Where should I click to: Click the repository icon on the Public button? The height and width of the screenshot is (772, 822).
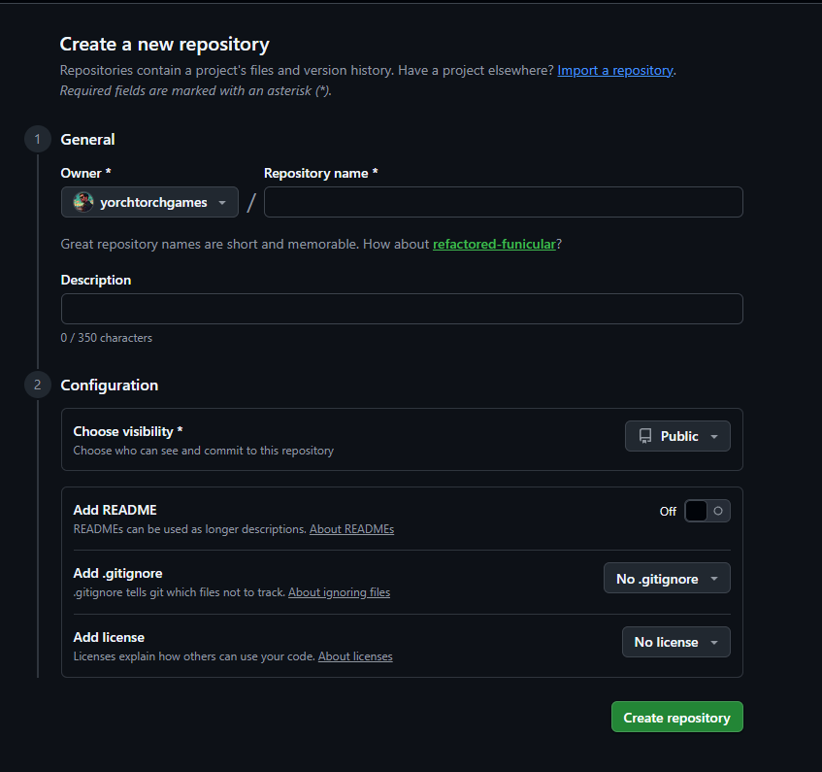coord(645,436)
